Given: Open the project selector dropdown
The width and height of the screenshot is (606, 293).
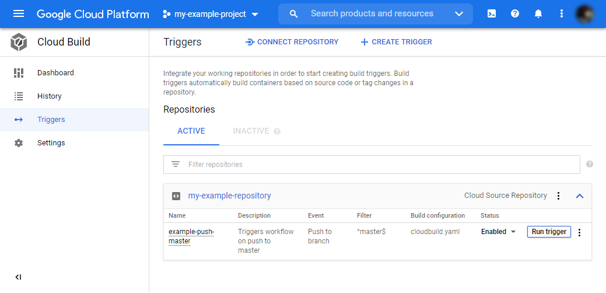Looking at the screenshot, I should 211,15.
